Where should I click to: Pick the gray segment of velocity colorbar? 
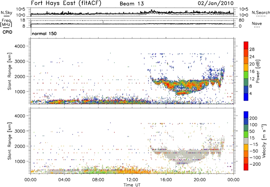[x=246, y=141]
